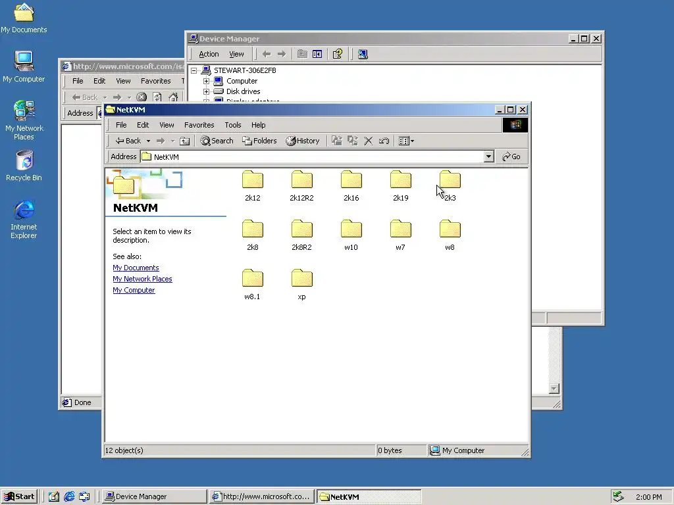The width and height of the screenshot is (674, 505).
Task: Expand the Disk drives node
Action: pyautogui.click(x=206, y=91)
